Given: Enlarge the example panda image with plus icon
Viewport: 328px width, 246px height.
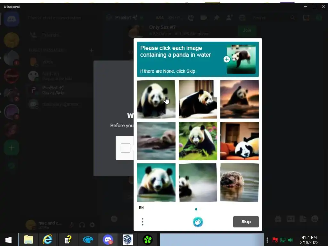Looking at the screenshot, I should [226, 59].
